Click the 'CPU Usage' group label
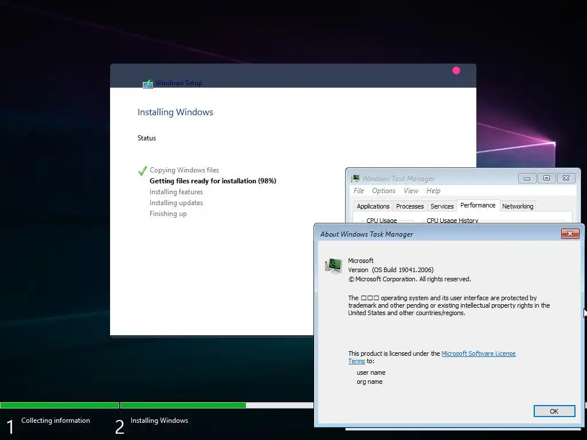 [x=381, y=221]
